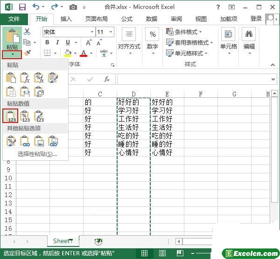Viewport: 280px width, 259px height.
Task: Open 单元格样式 cell styles dropdown
Action: [187, 53]
